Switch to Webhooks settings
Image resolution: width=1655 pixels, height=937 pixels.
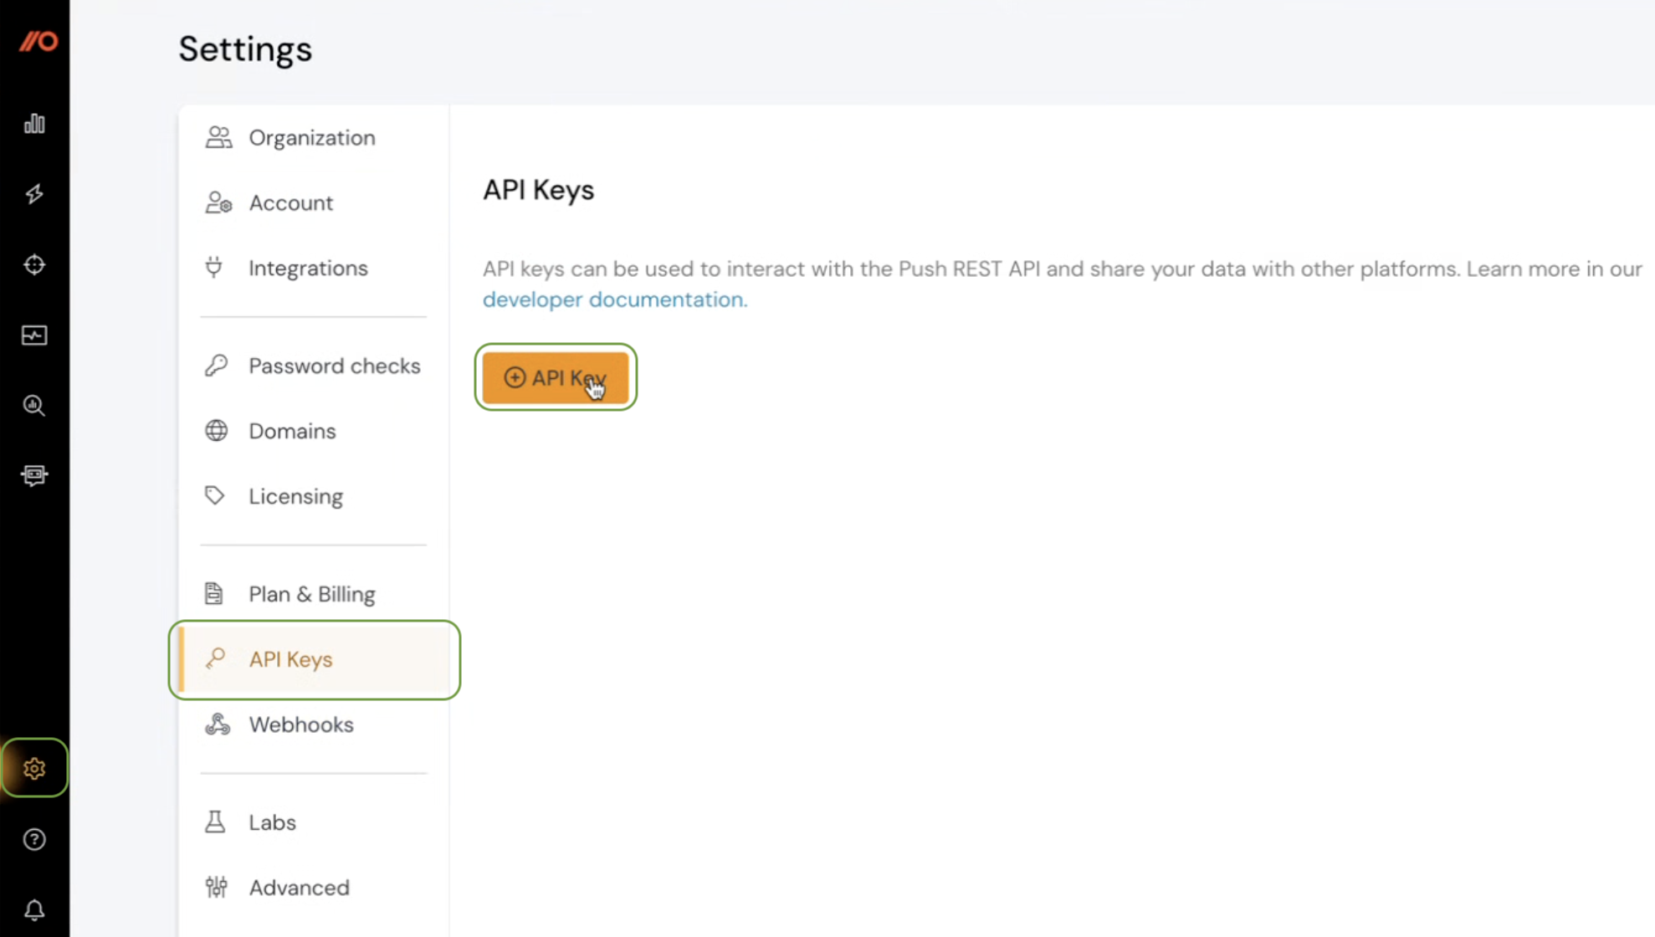pyautogui.click(x=300, y=725)
